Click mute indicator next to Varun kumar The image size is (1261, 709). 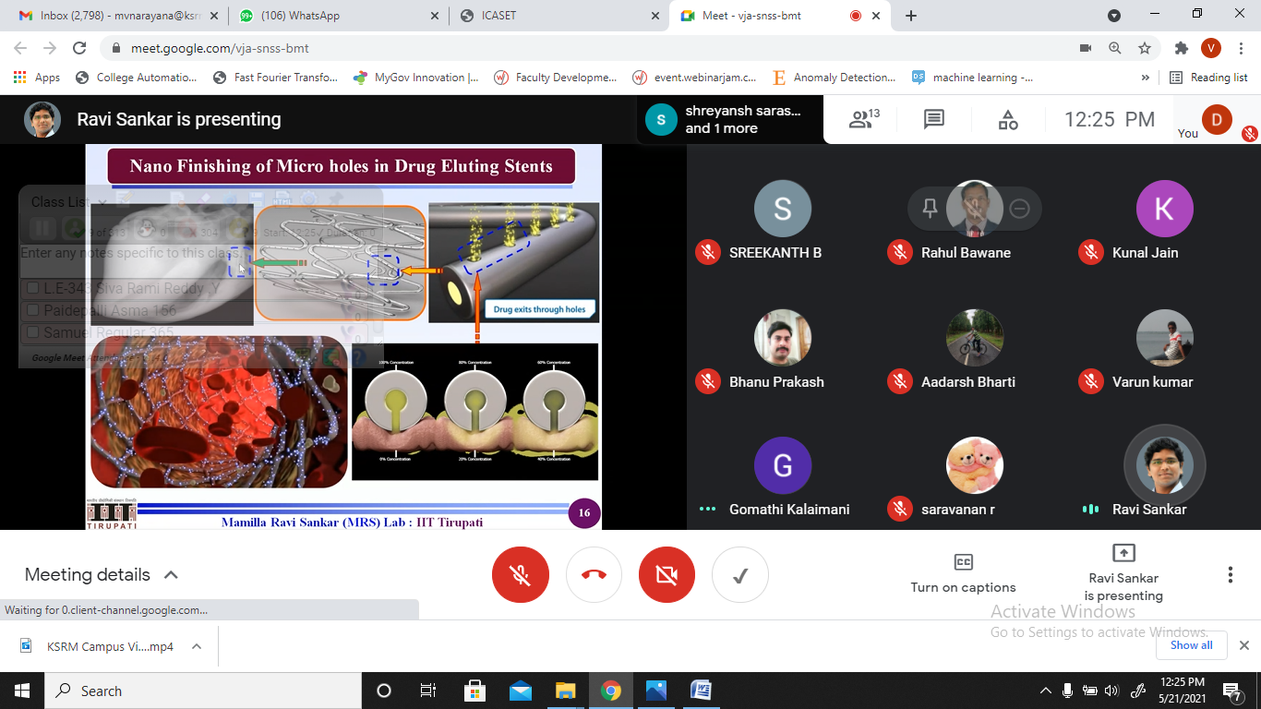point(1091,380)
